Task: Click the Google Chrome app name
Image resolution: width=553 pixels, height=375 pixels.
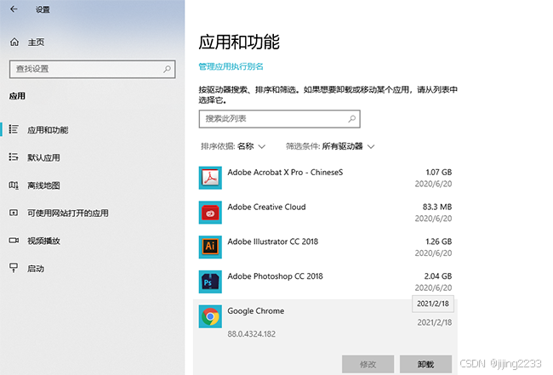Action: point(256,311)
